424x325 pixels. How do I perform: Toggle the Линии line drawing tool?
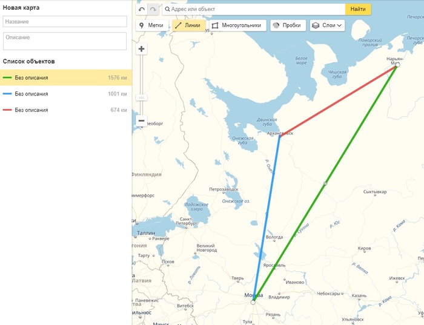point(188,25)
